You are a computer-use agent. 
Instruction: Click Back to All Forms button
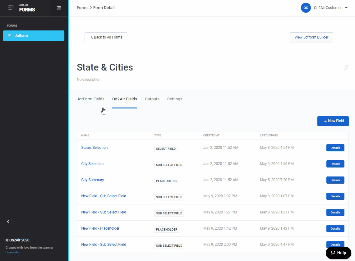click(x=106, y=37)
